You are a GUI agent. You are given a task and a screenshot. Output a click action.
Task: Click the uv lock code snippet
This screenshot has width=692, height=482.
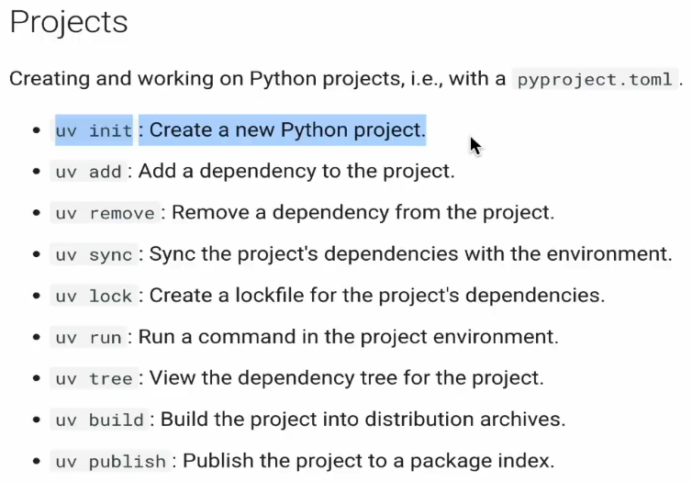[94, 296]
